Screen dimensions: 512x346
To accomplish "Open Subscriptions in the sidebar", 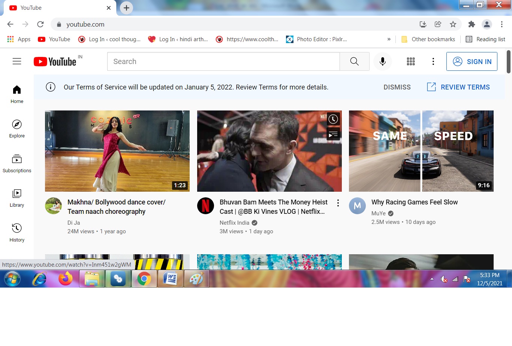I will click(17, 164).
